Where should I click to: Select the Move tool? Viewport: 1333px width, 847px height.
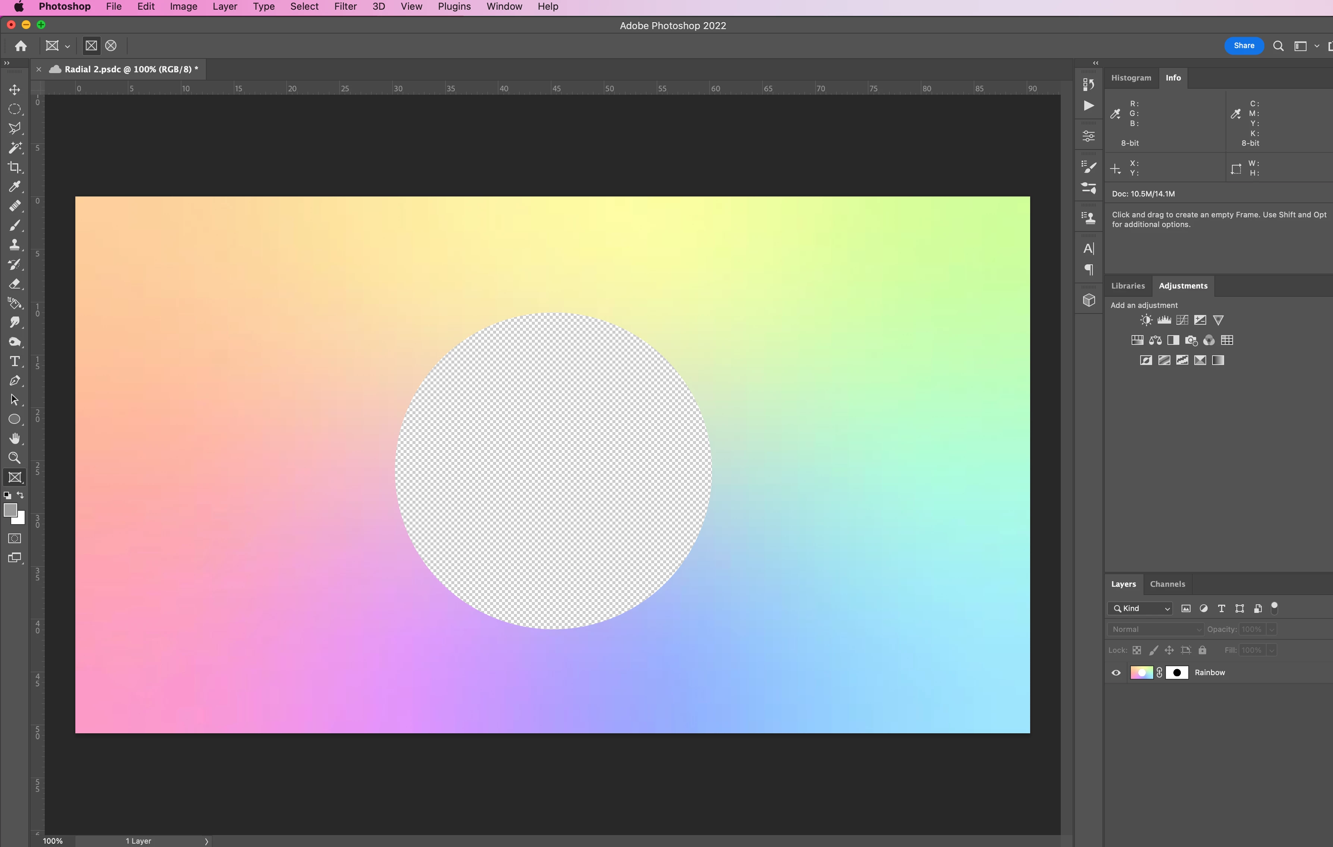pyautogui.click(x=15, y=89)
